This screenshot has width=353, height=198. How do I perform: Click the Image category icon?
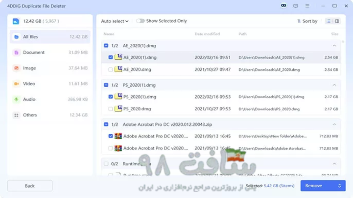coord(16,68)
